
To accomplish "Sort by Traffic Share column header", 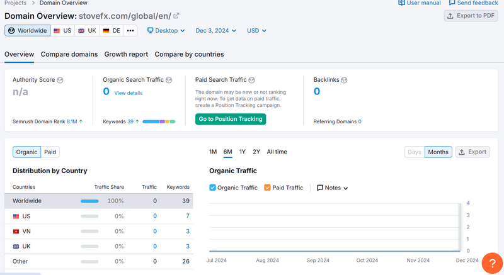I will pos(109,187).
